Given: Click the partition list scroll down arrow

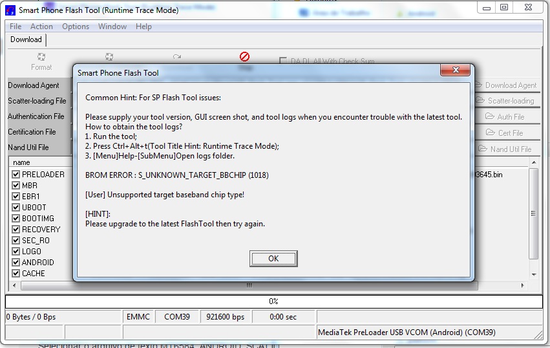Looking at the screenshot, I should click(533, 275).
